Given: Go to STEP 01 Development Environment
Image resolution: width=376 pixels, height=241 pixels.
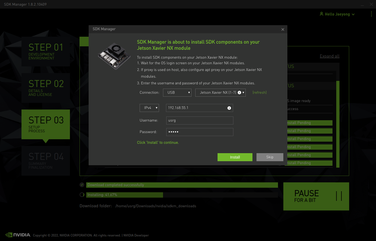Looking at the screenshot, I should [x=46, y=51].
